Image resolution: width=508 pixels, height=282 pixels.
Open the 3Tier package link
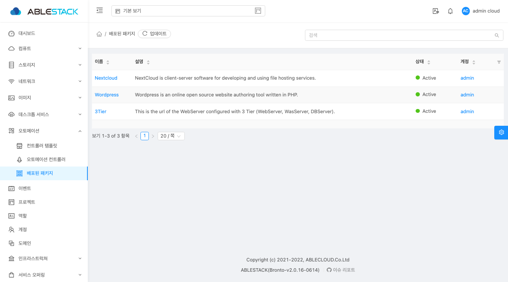point(101,112)
